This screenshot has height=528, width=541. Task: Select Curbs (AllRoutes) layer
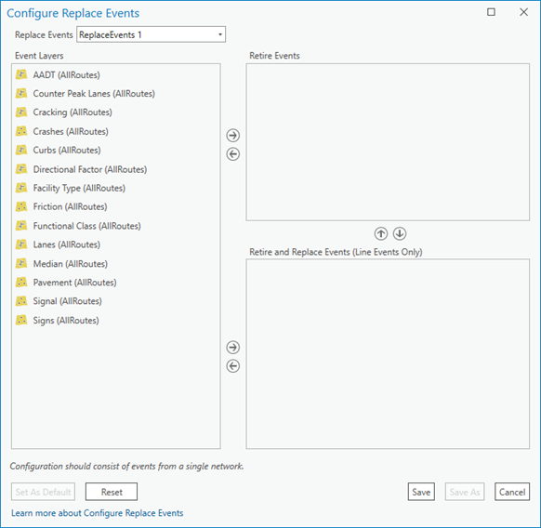tap(67, 150)
